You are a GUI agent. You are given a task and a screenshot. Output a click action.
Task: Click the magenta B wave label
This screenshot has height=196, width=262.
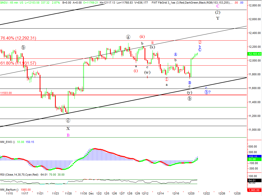pos(68,135)
